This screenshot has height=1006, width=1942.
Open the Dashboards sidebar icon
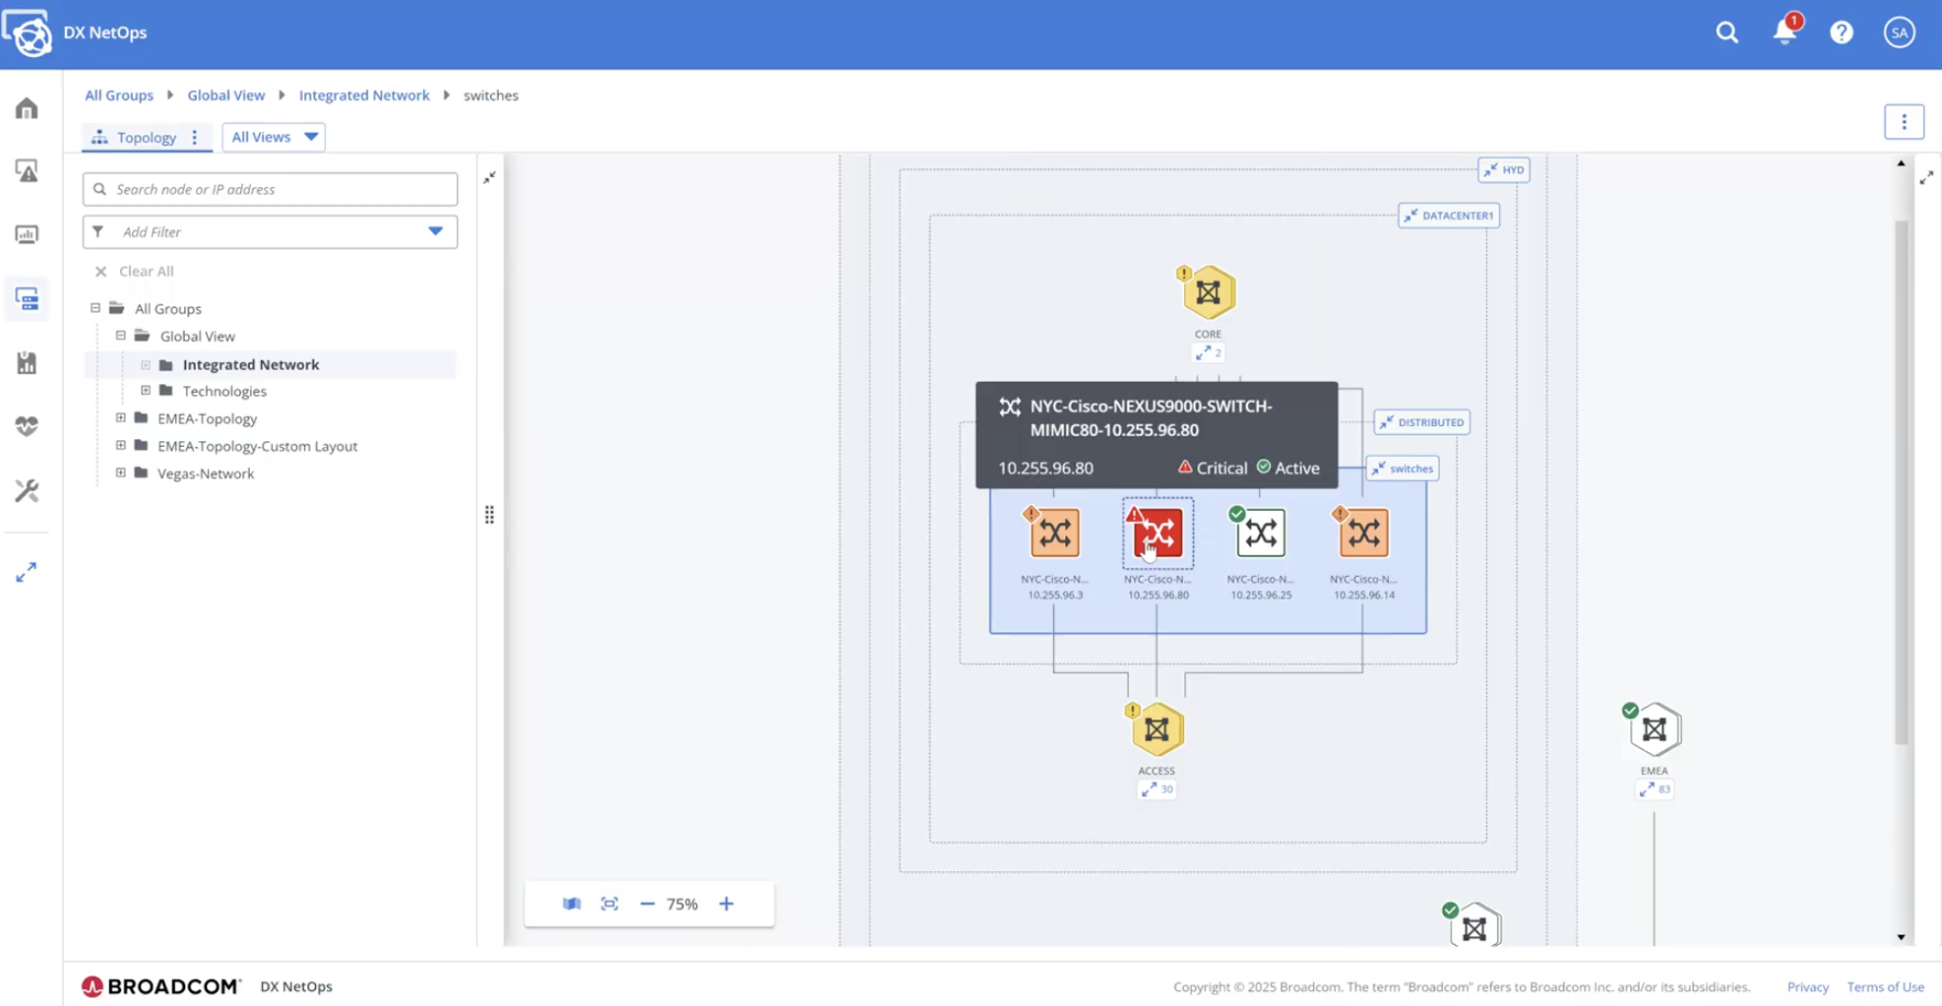(27, 234)
